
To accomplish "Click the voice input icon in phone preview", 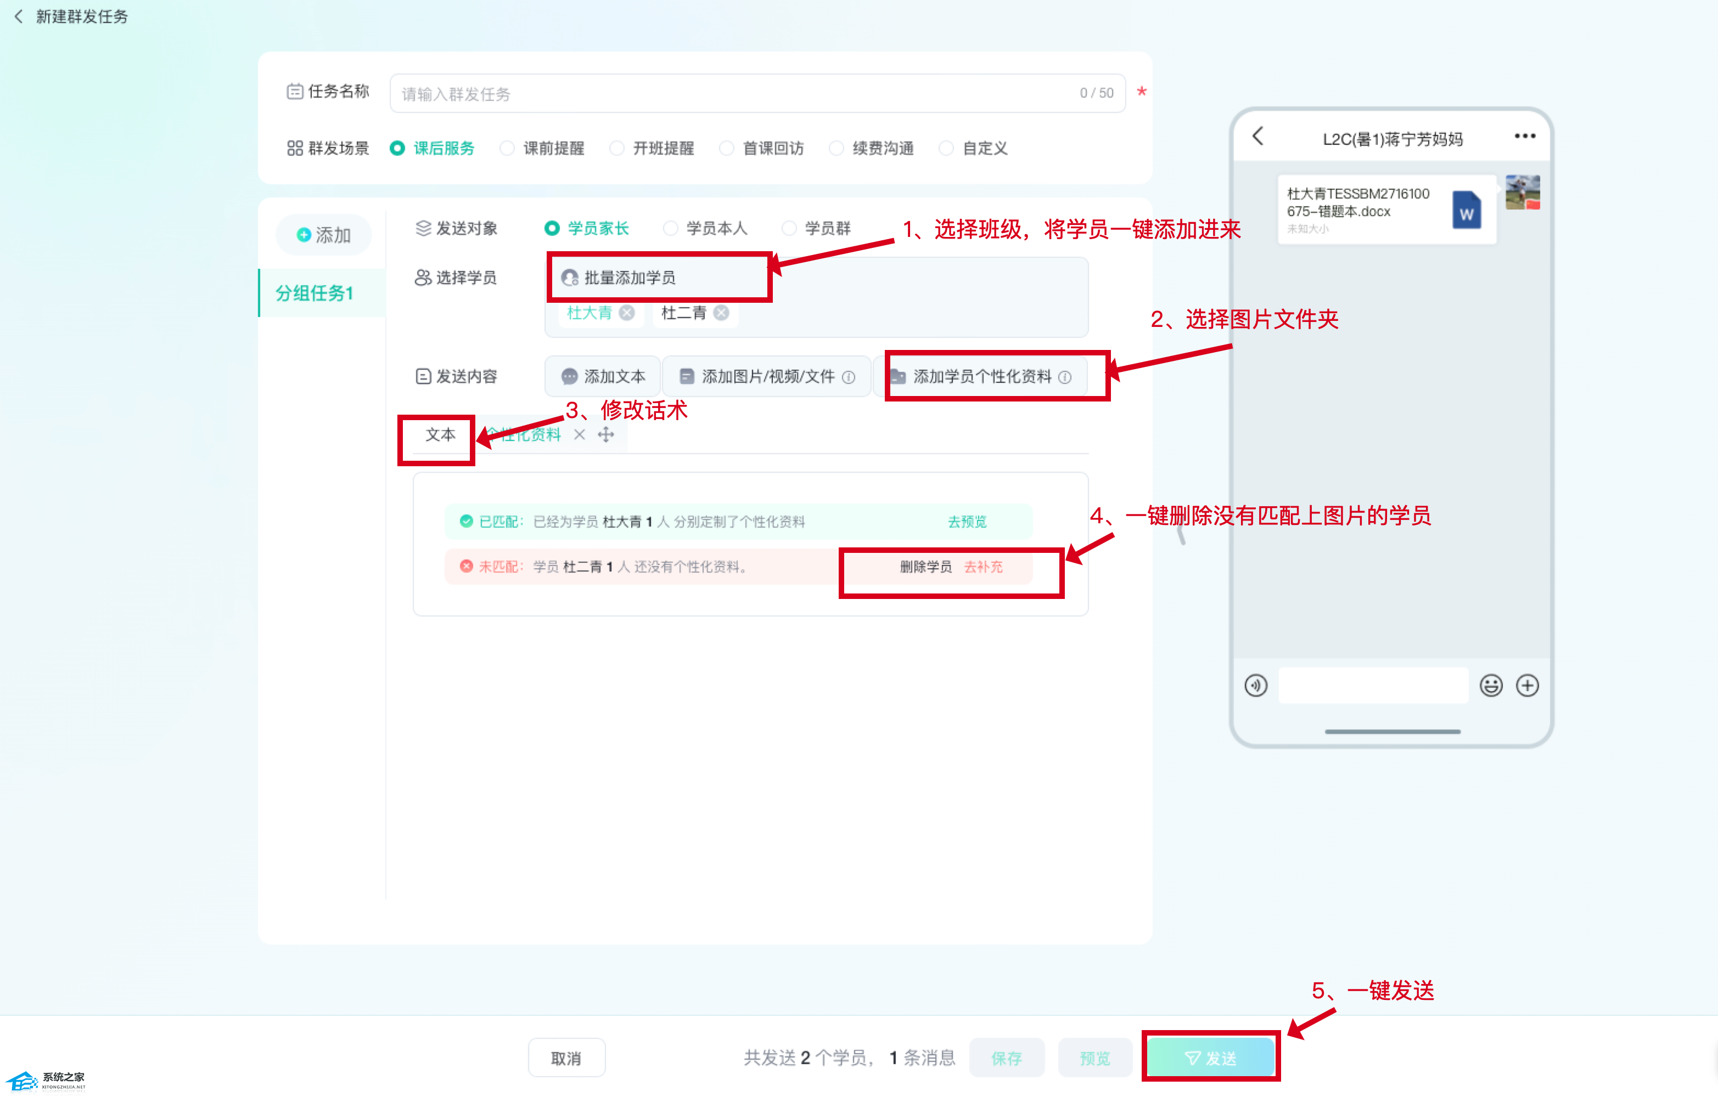I will click(1256, 686).
